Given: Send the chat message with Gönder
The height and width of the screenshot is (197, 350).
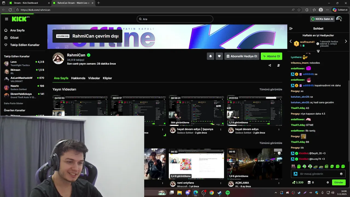Looking at the screenshot, I should pos(339,182).
